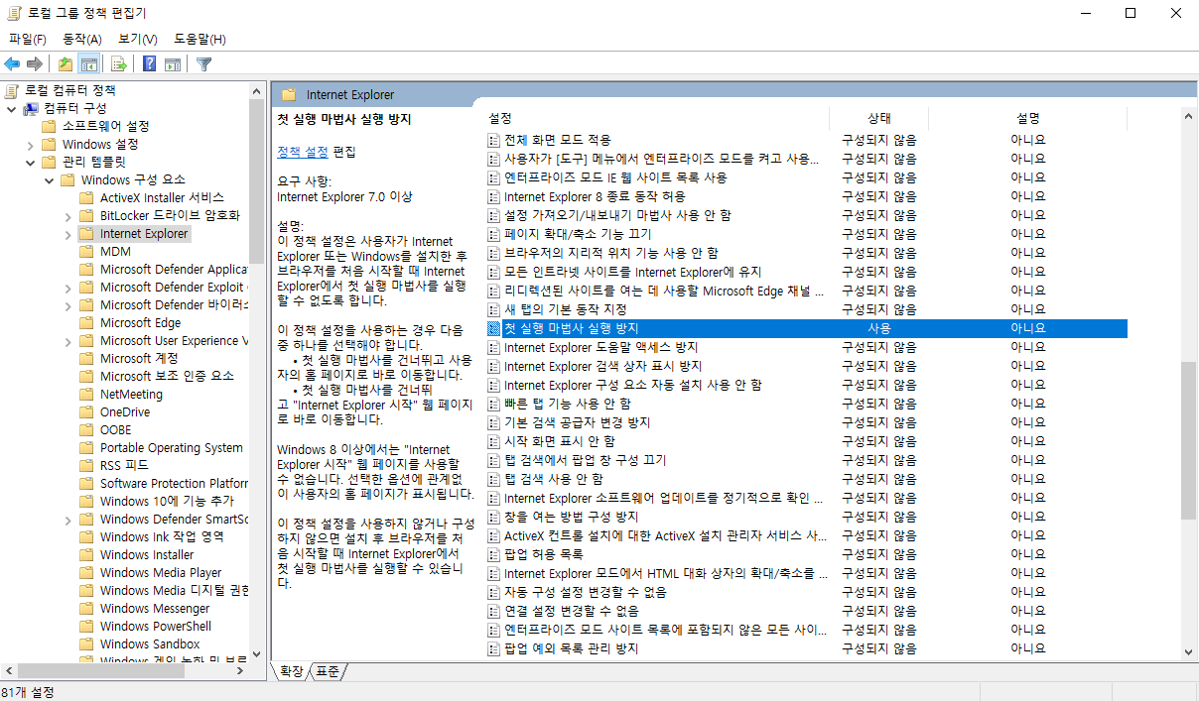
Task: Expand the Microsoft Defender Exploit node
Action: (x=67, y=288)
